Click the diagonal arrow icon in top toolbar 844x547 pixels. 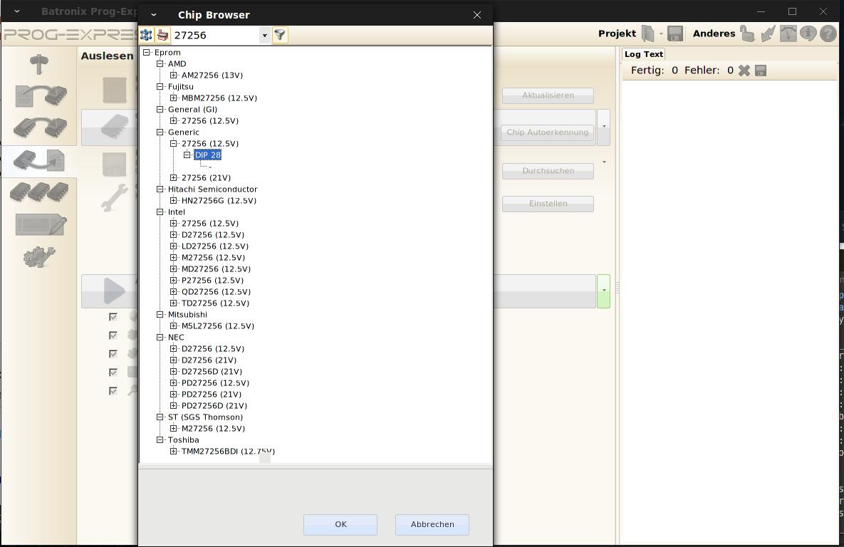pyautogui.click(x=768, y=33)
